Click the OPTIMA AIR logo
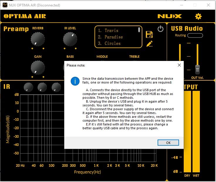This screenshot has width=216, height=182. pos(25,16)
